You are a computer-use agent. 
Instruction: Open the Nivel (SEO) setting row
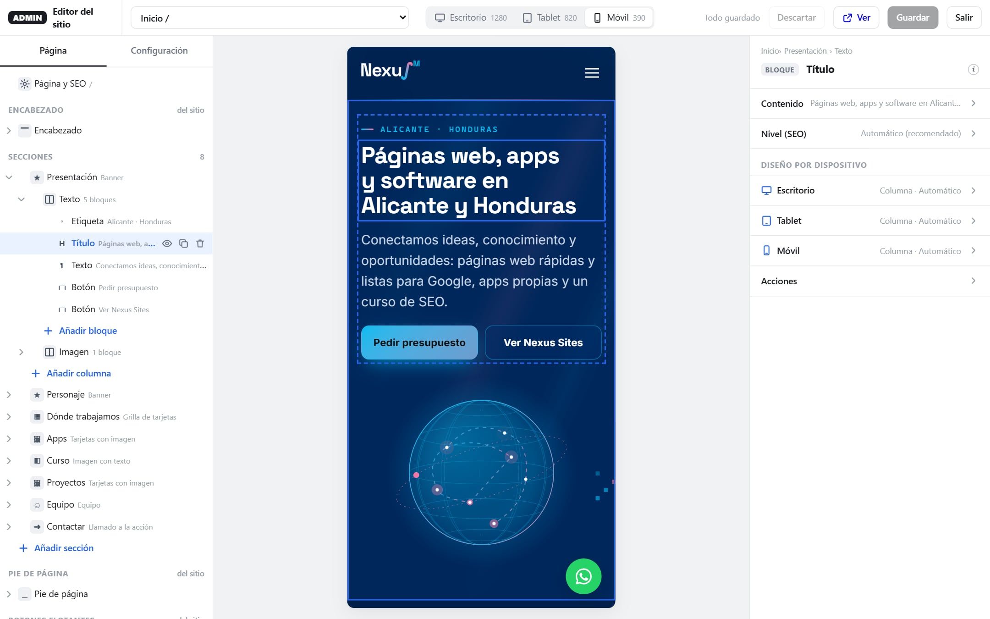click(869, 133)
